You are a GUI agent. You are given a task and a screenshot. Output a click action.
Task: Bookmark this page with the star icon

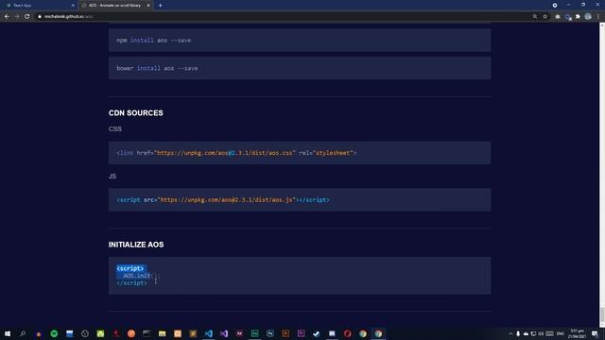[544, 17]
